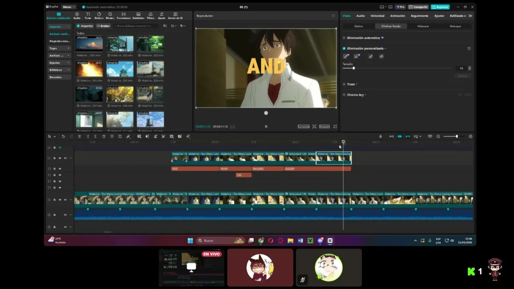Open File Explorer from the taskbar

tap(290, 241)
